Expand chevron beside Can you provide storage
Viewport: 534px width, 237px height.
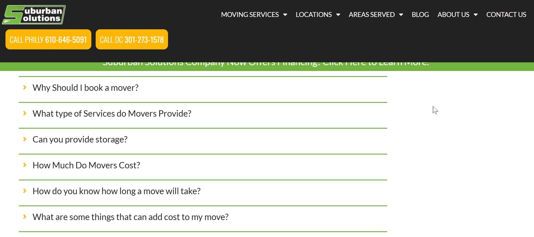[x=25, y=139]
